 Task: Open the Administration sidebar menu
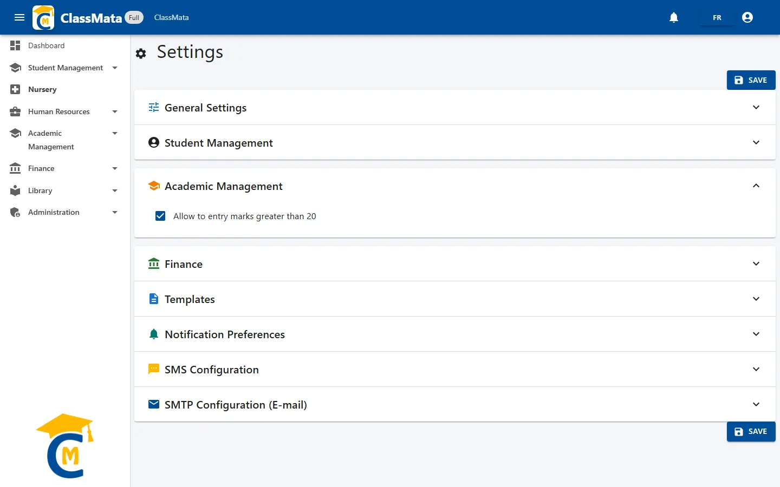click(x=65, y=212)
